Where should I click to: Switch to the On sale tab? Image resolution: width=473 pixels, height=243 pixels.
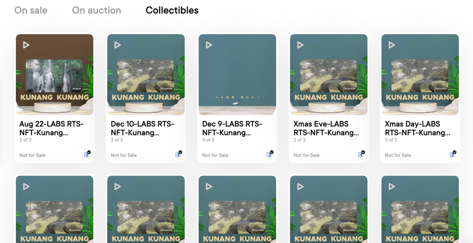click(x=31, y=10)
